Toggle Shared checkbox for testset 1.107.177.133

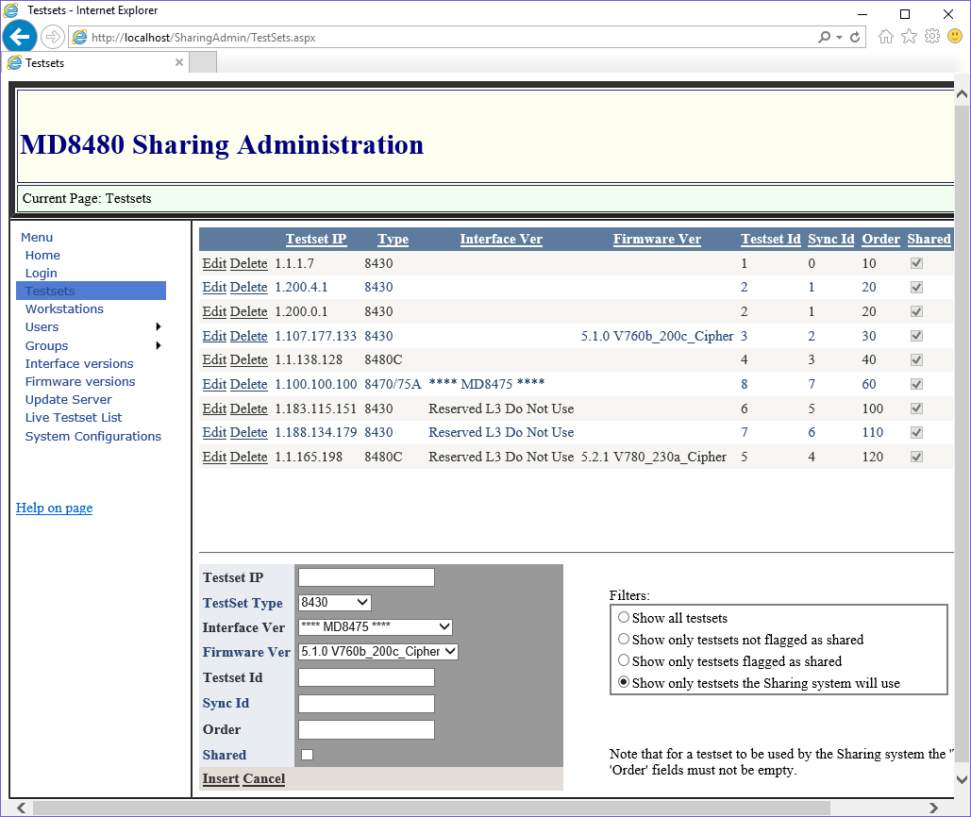point(916,336)
